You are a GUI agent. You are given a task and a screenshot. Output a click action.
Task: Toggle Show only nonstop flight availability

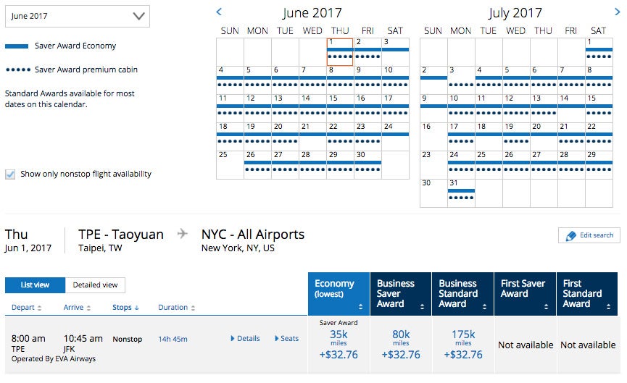click(x=10, y=174)
